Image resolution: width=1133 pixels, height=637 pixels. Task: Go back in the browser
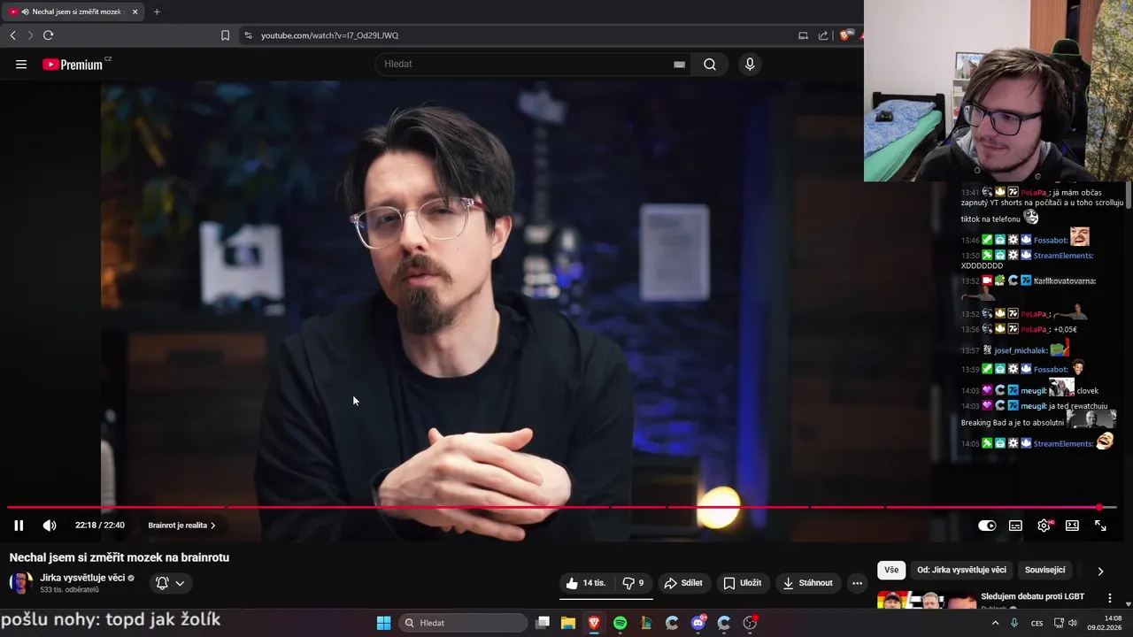12,35
